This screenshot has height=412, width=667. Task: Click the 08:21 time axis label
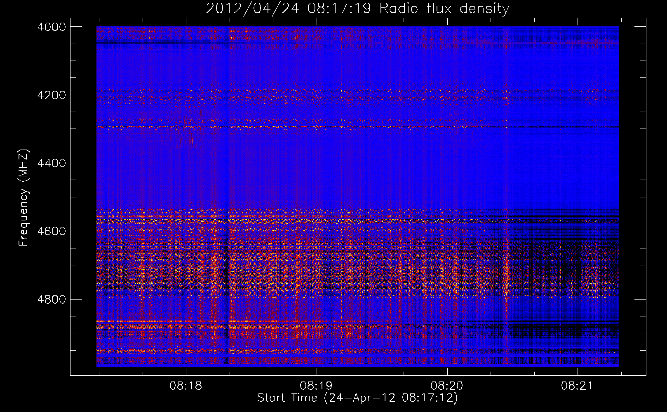click(x=578, y=386)
